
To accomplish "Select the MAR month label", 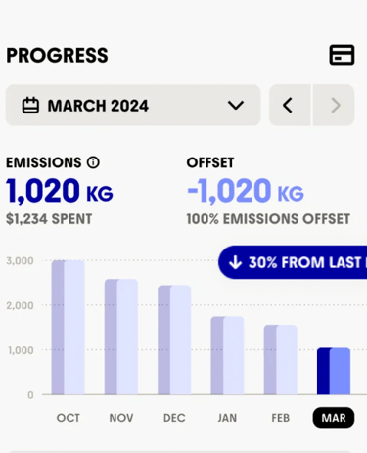I will pos(334,418).
